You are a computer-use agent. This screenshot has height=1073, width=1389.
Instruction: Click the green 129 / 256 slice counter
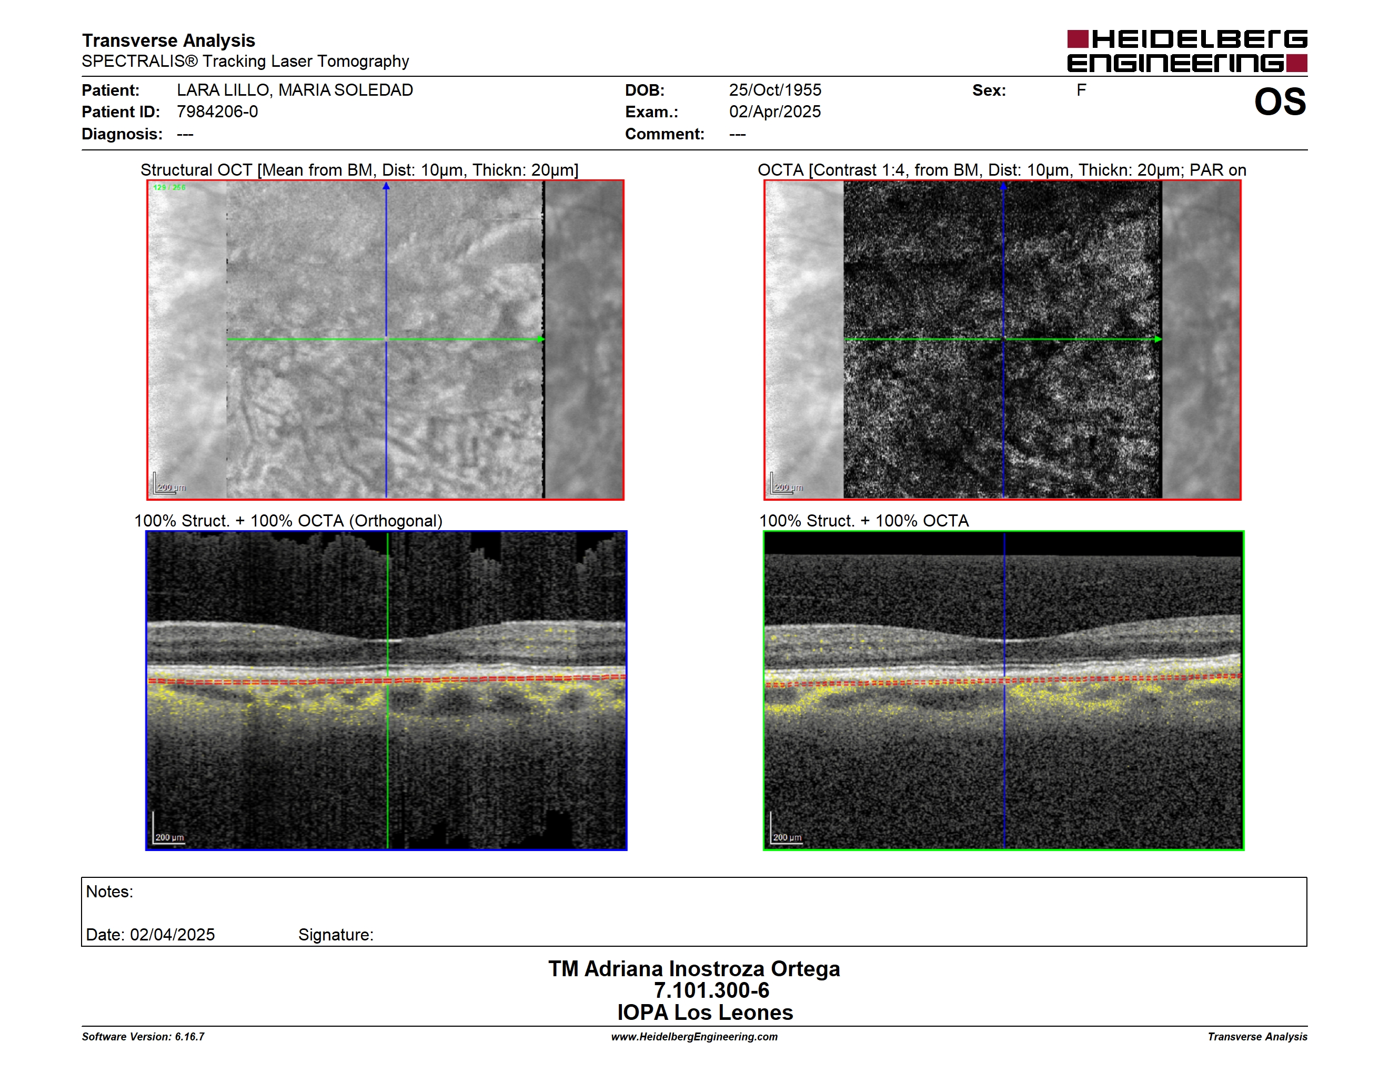coord(169,188)
